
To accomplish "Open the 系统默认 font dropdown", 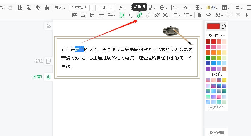I will [81, 8].
